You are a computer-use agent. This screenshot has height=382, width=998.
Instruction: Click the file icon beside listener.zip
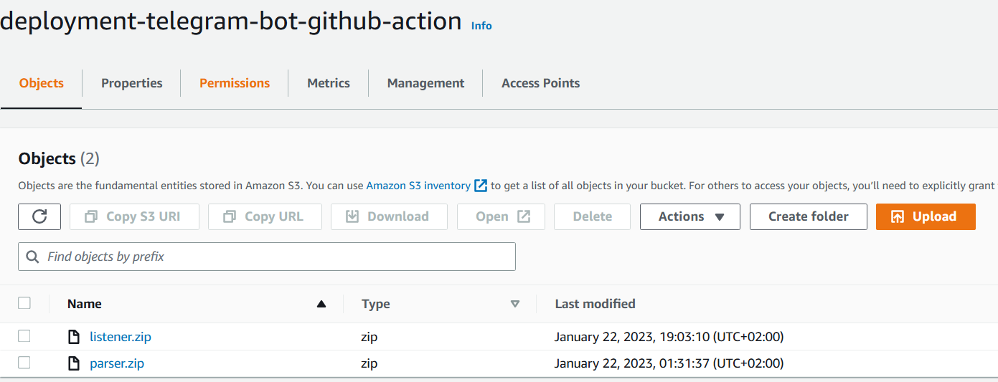(73, 337)
